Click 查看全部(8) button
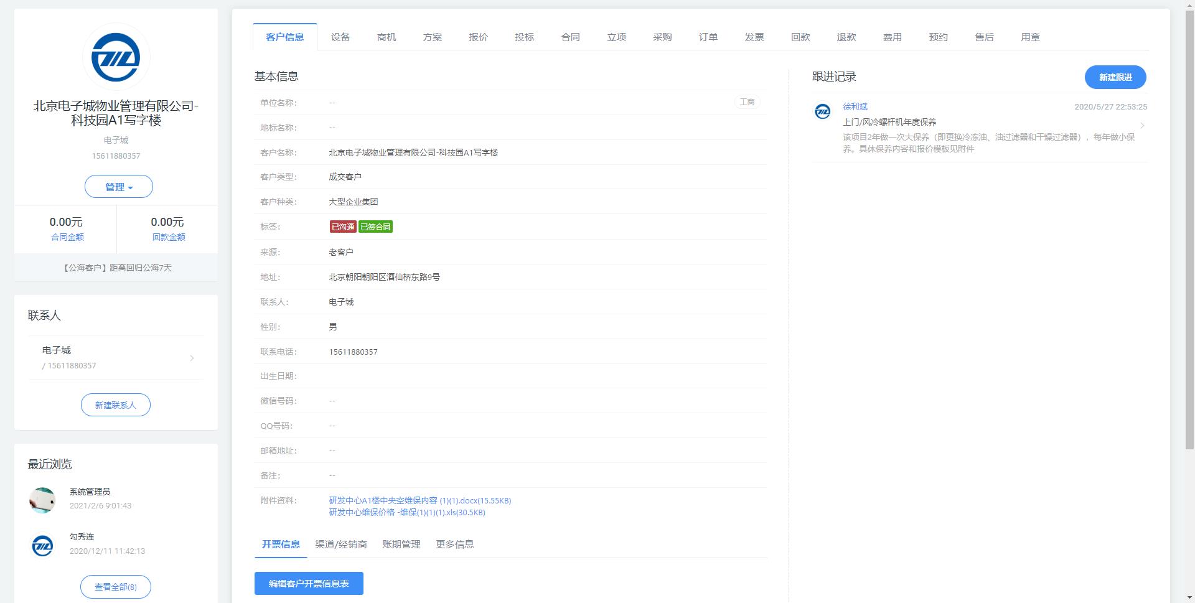This screenshot has width=1195, height=603. click(115, 587)
